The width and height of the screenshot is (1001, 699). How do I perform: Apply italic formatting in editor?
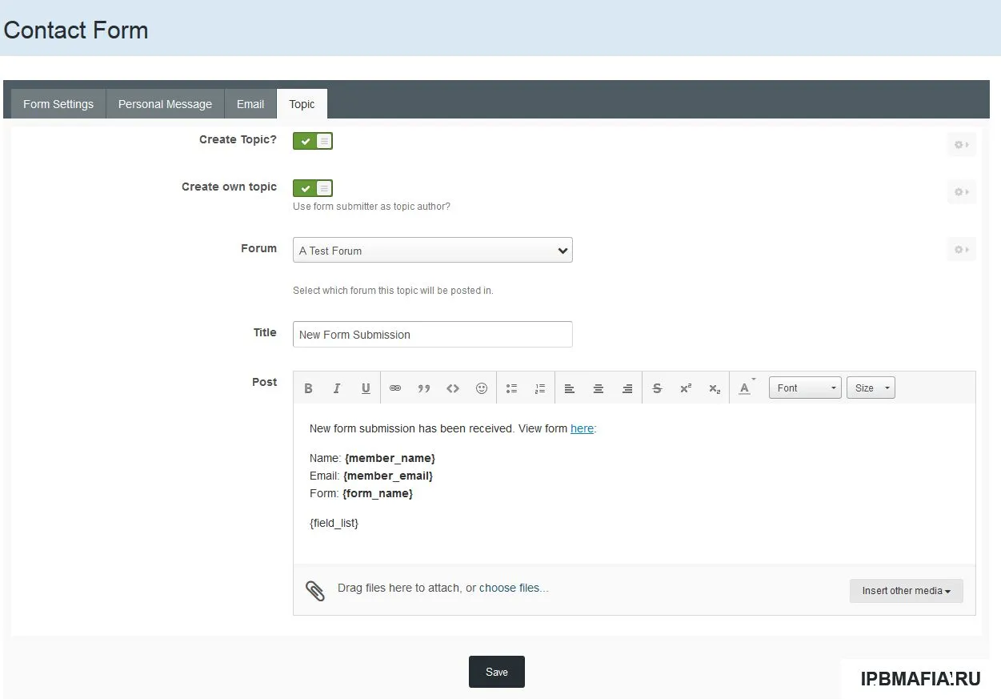pos(337,388)
